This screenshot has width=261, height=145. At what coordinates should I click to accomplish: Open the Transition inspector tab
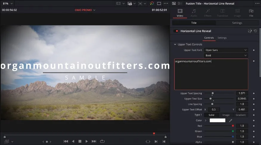(222, 13)
